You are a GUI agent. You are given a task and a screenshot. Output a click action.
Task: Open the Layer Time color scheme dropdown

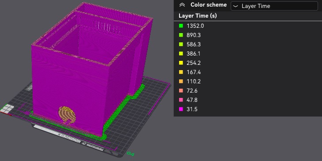tap(274, 6)
